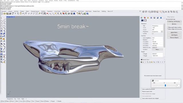
Task: Open the CPlanes toolbar tab
Action: point(10,11)
